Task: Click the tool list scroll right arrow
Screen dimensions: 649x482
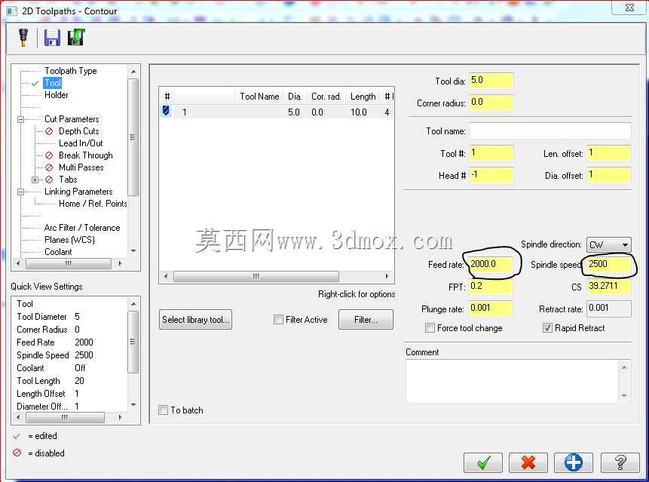Action: point(387,276)
